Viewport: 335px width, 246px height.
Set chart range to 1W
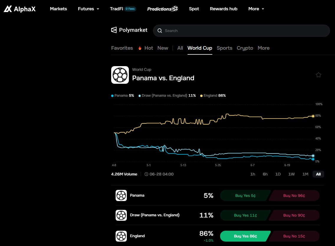(x=291, y=174)
